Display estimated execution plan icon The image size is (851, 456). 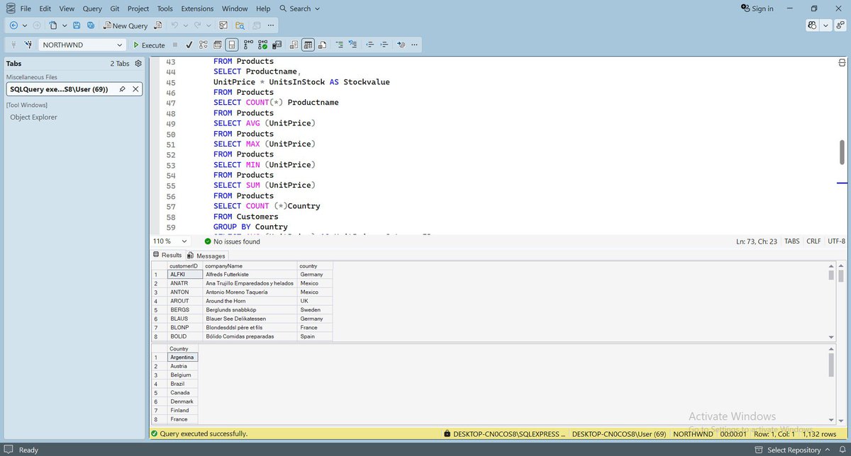[x=204, y=45]
